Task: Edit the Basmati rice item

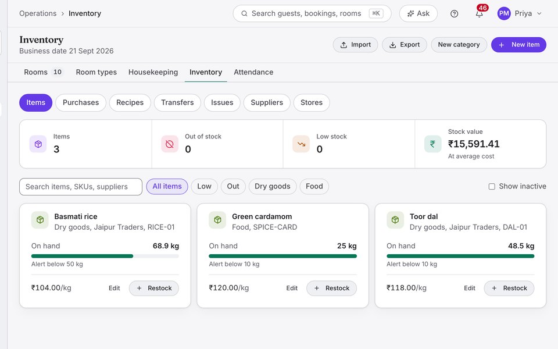Action: (115, 288)
